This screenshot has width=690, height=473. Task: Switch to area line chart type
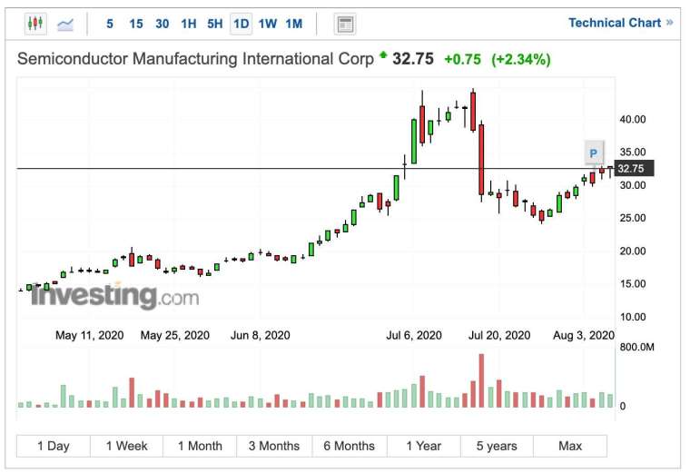click(x=65, y=24)
